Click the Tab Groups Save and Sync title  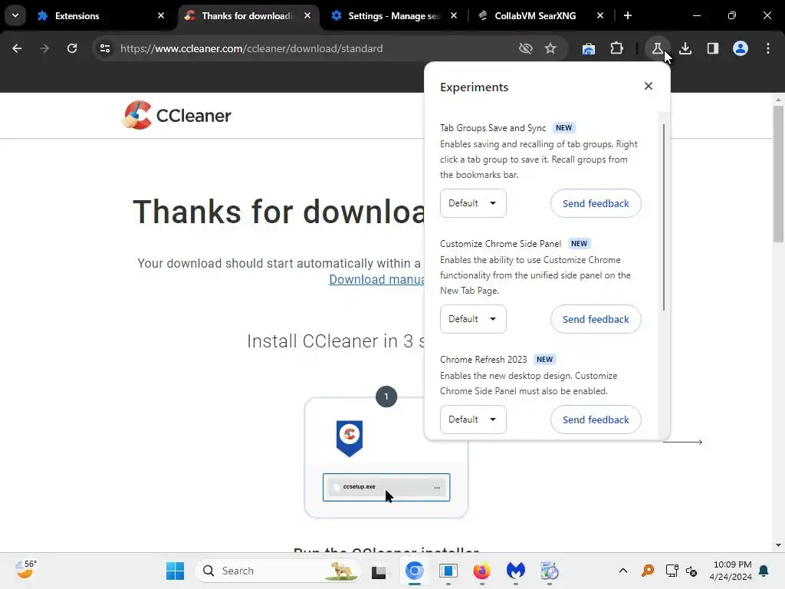[x=493, y=128]
